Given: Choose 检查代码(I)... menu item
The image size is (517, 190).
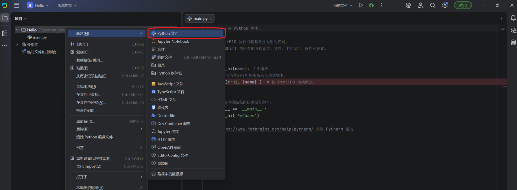Looking at the screenshot, I should pos(107,110).
